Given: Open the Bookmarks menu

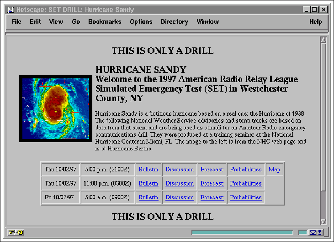Looking at the screenshot, I should tap(105, 22).
